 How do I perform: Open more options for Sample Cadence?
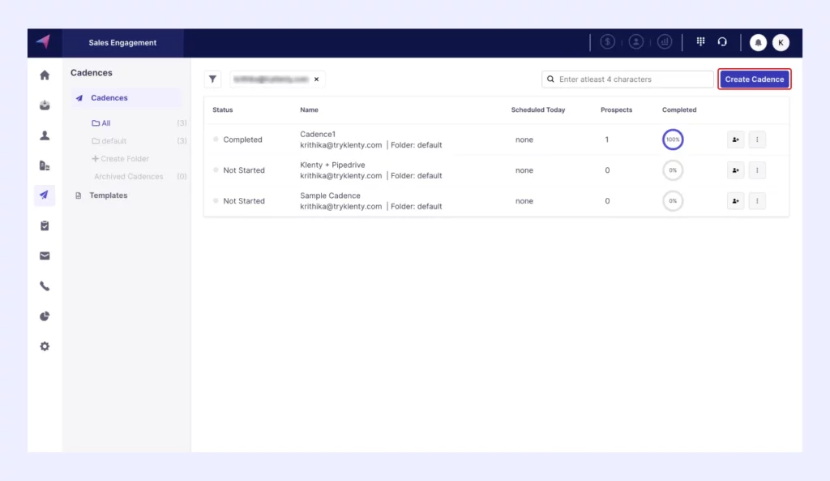click(x=757, y=200)
